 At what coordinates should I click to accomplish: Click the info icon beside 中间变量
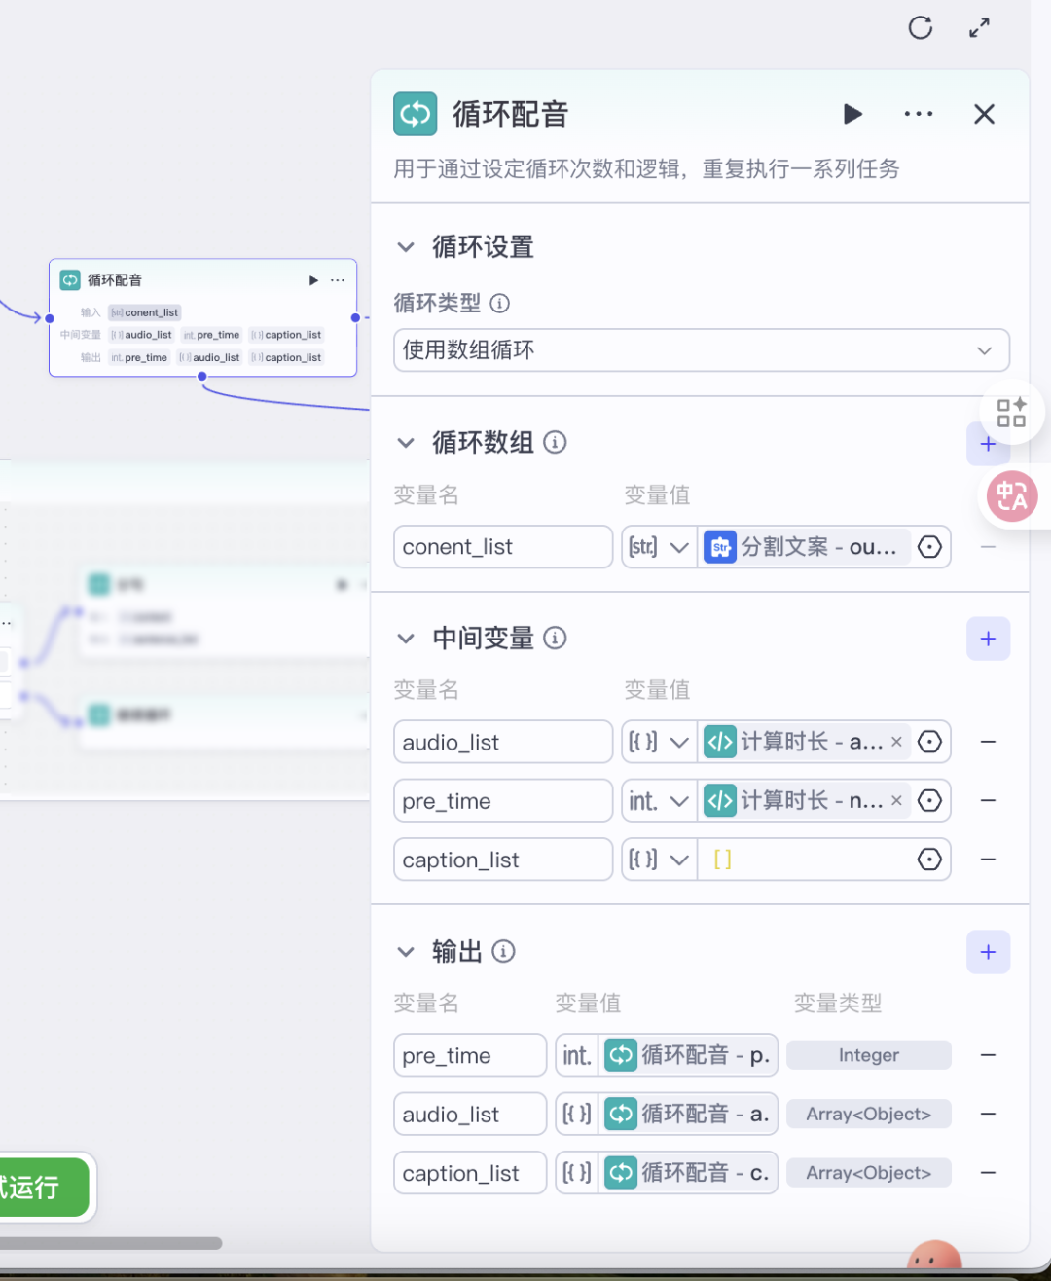pyautogui.click(x=555, y=639)
